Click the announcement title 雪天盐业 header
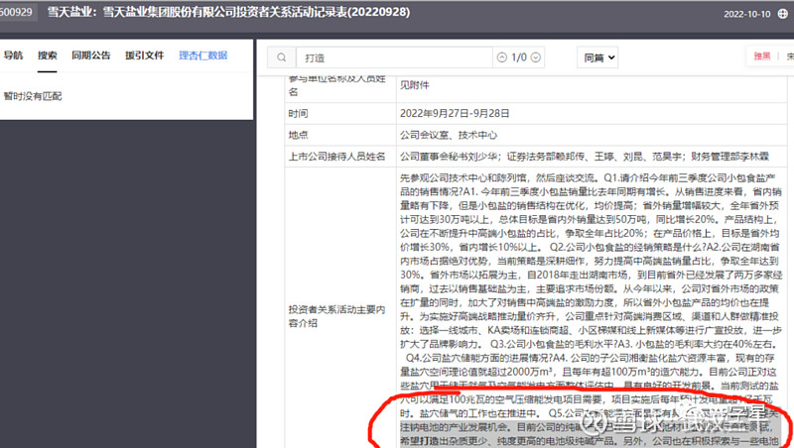 (229, 12)
